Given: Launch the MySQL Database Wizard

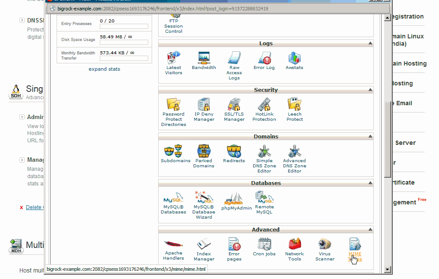Looking at the screenshot, I should pos(204,201).
